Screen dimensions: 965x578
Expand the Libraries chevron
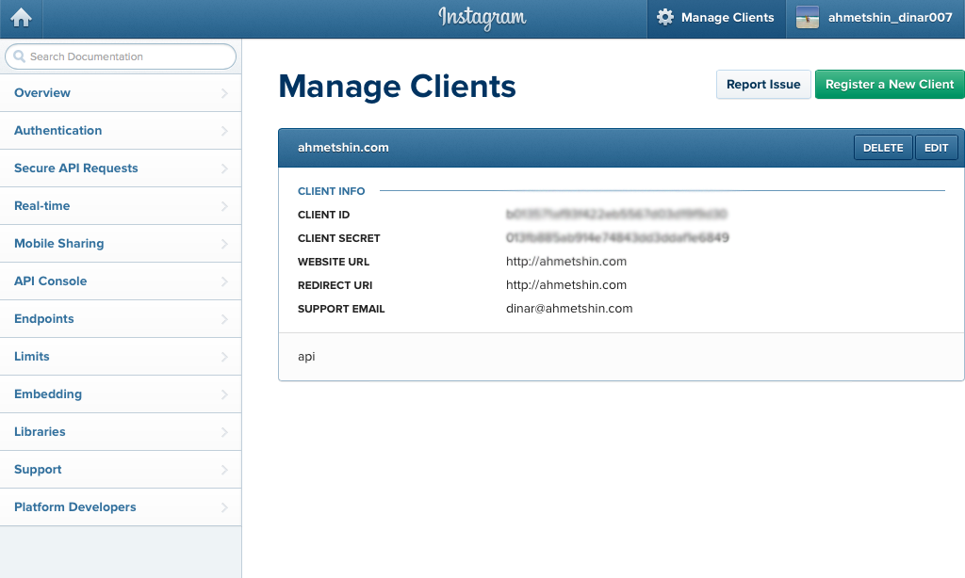(x=224, y=432)
